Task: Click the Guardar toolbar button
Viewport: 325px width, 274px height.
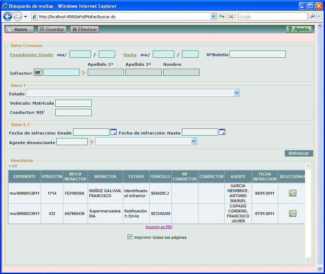Action: click(x=52, y=30)
